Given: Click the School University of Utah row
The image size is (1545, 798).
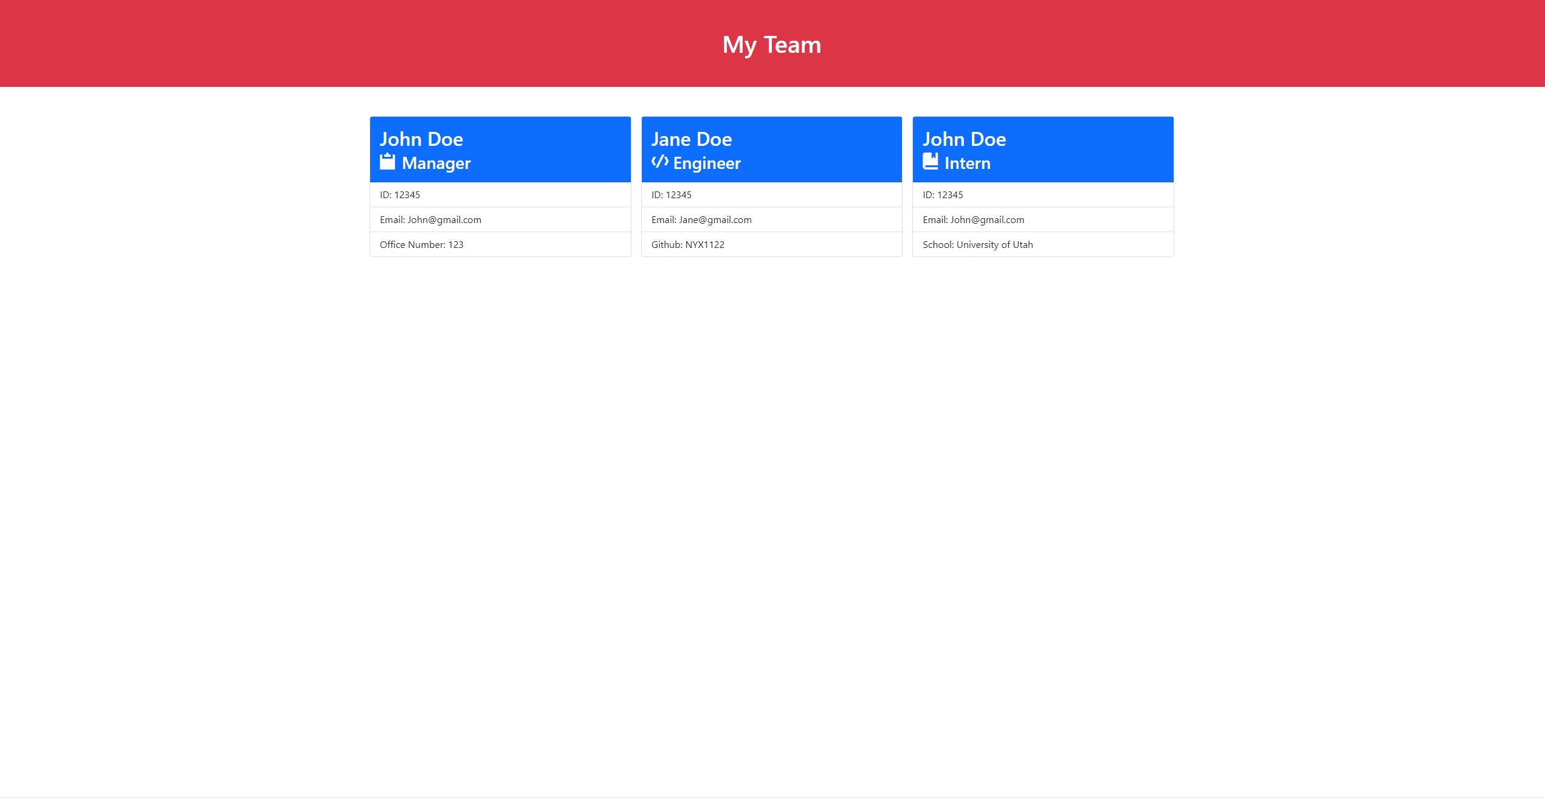Looking at the screenshot, I should [x=977, y=244].
